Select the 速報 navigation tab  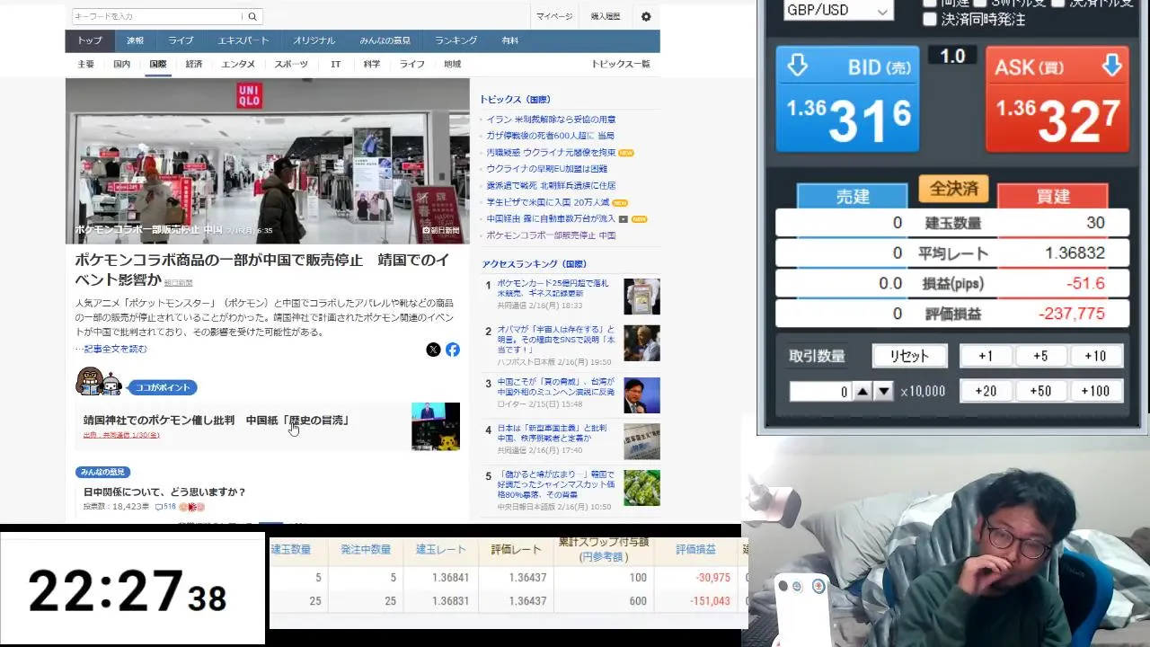point(136,40)
